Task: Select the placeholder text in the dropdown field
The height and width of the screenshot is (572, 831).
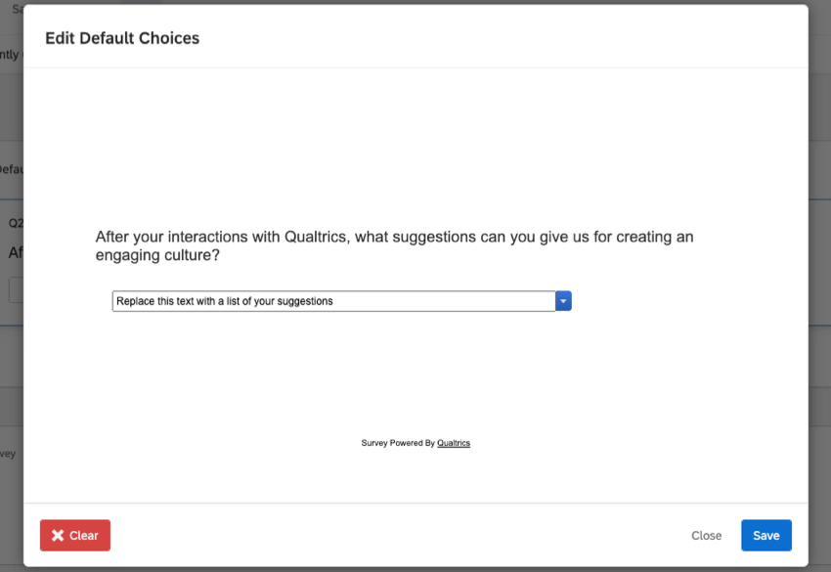Action: (x=225, y=301)
